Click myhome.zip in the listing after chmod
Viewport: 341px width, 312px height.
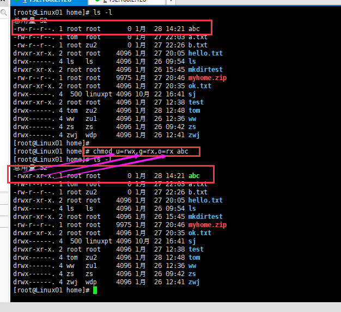tap(207, 225)
